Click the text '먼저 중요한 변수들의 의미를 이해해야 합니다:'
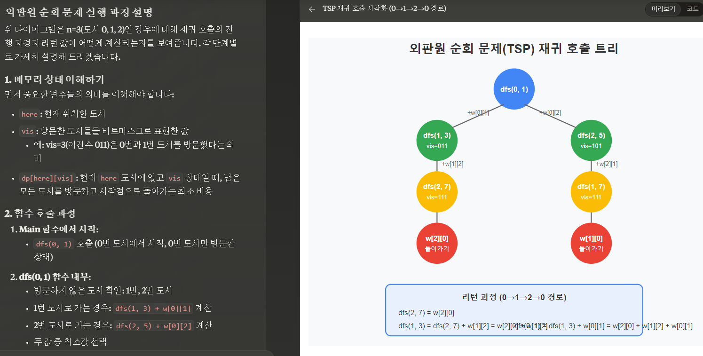703x356 pixels. (x=89, y=95)
